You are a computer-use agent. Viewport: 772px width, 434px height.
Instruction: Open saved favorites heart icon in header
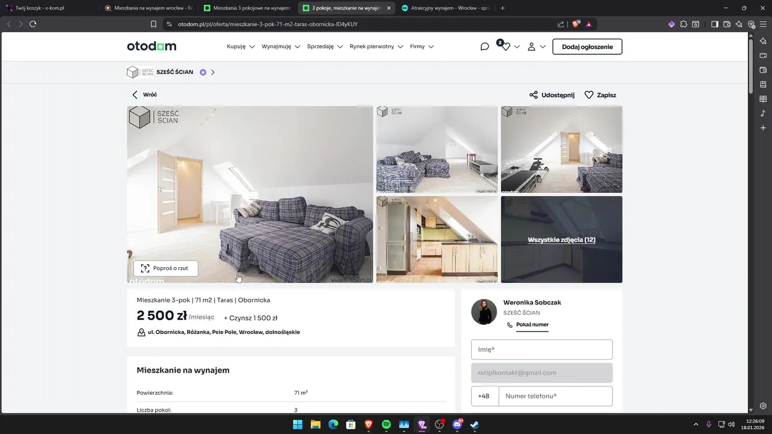pos(505,46)
